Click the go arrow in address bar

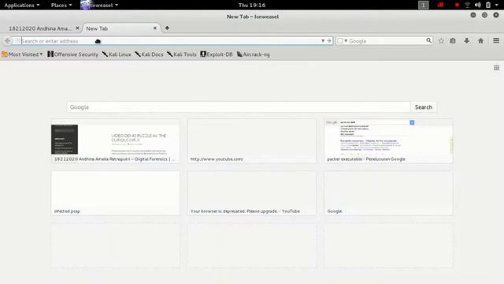pos(329,40)
